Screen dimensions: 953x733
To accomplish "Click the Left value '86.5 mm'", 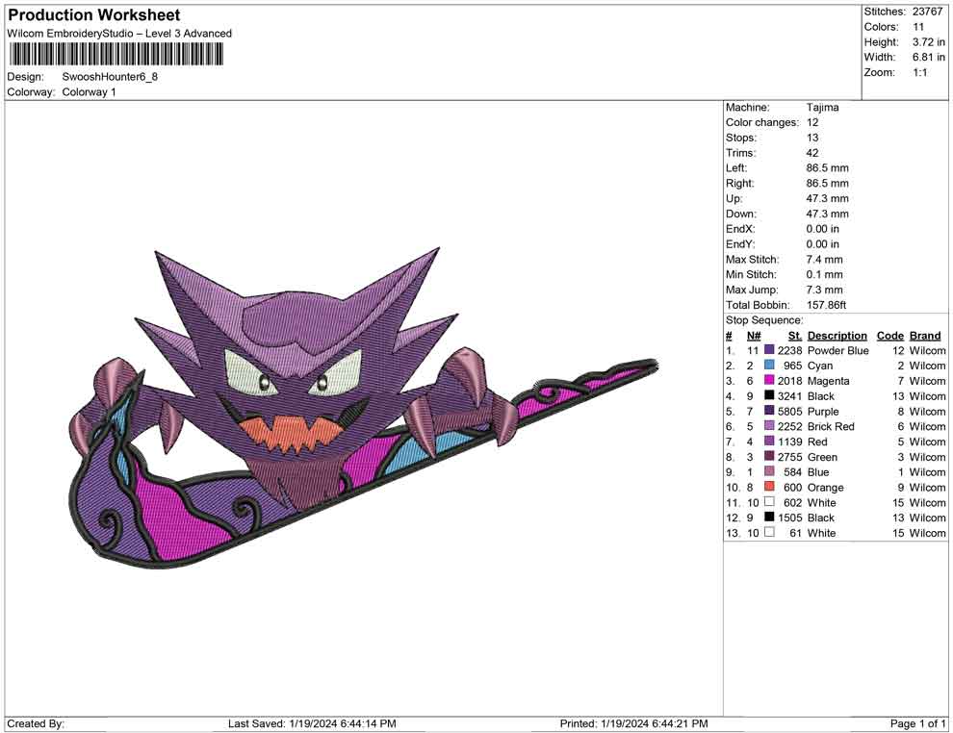I will 827,168.
